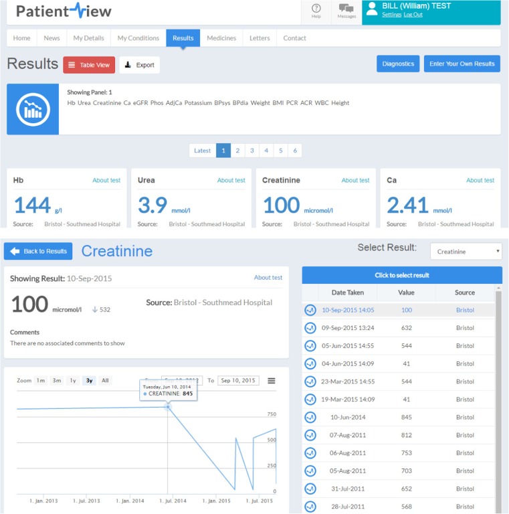This screenshot has width=509, height=514.
Task: Open the Select Result dropdown
Action: click(466, 252)
